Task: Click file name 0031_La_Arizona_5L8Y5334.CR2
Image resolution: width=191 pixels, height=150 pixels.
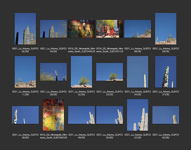Action: point(138,93)
